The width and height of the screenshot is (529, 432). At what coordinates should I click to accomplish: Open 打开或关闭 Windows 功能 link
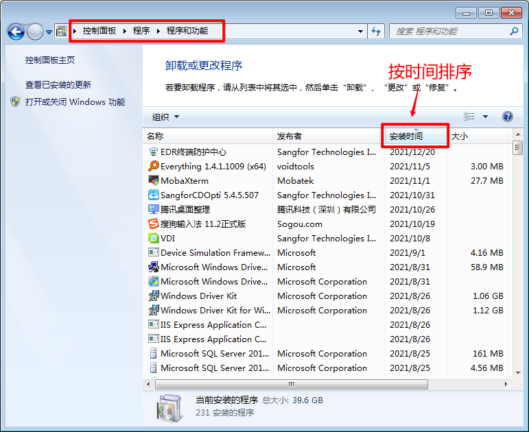click(x=75, y=102)
